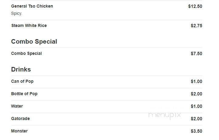Select the Monster drink item
The height and width of the screenshot is (140, 219).
point(19,131)
